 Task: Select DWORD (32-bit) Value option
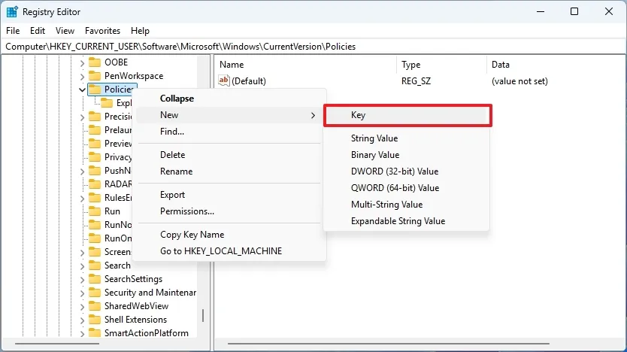(394, 171)
